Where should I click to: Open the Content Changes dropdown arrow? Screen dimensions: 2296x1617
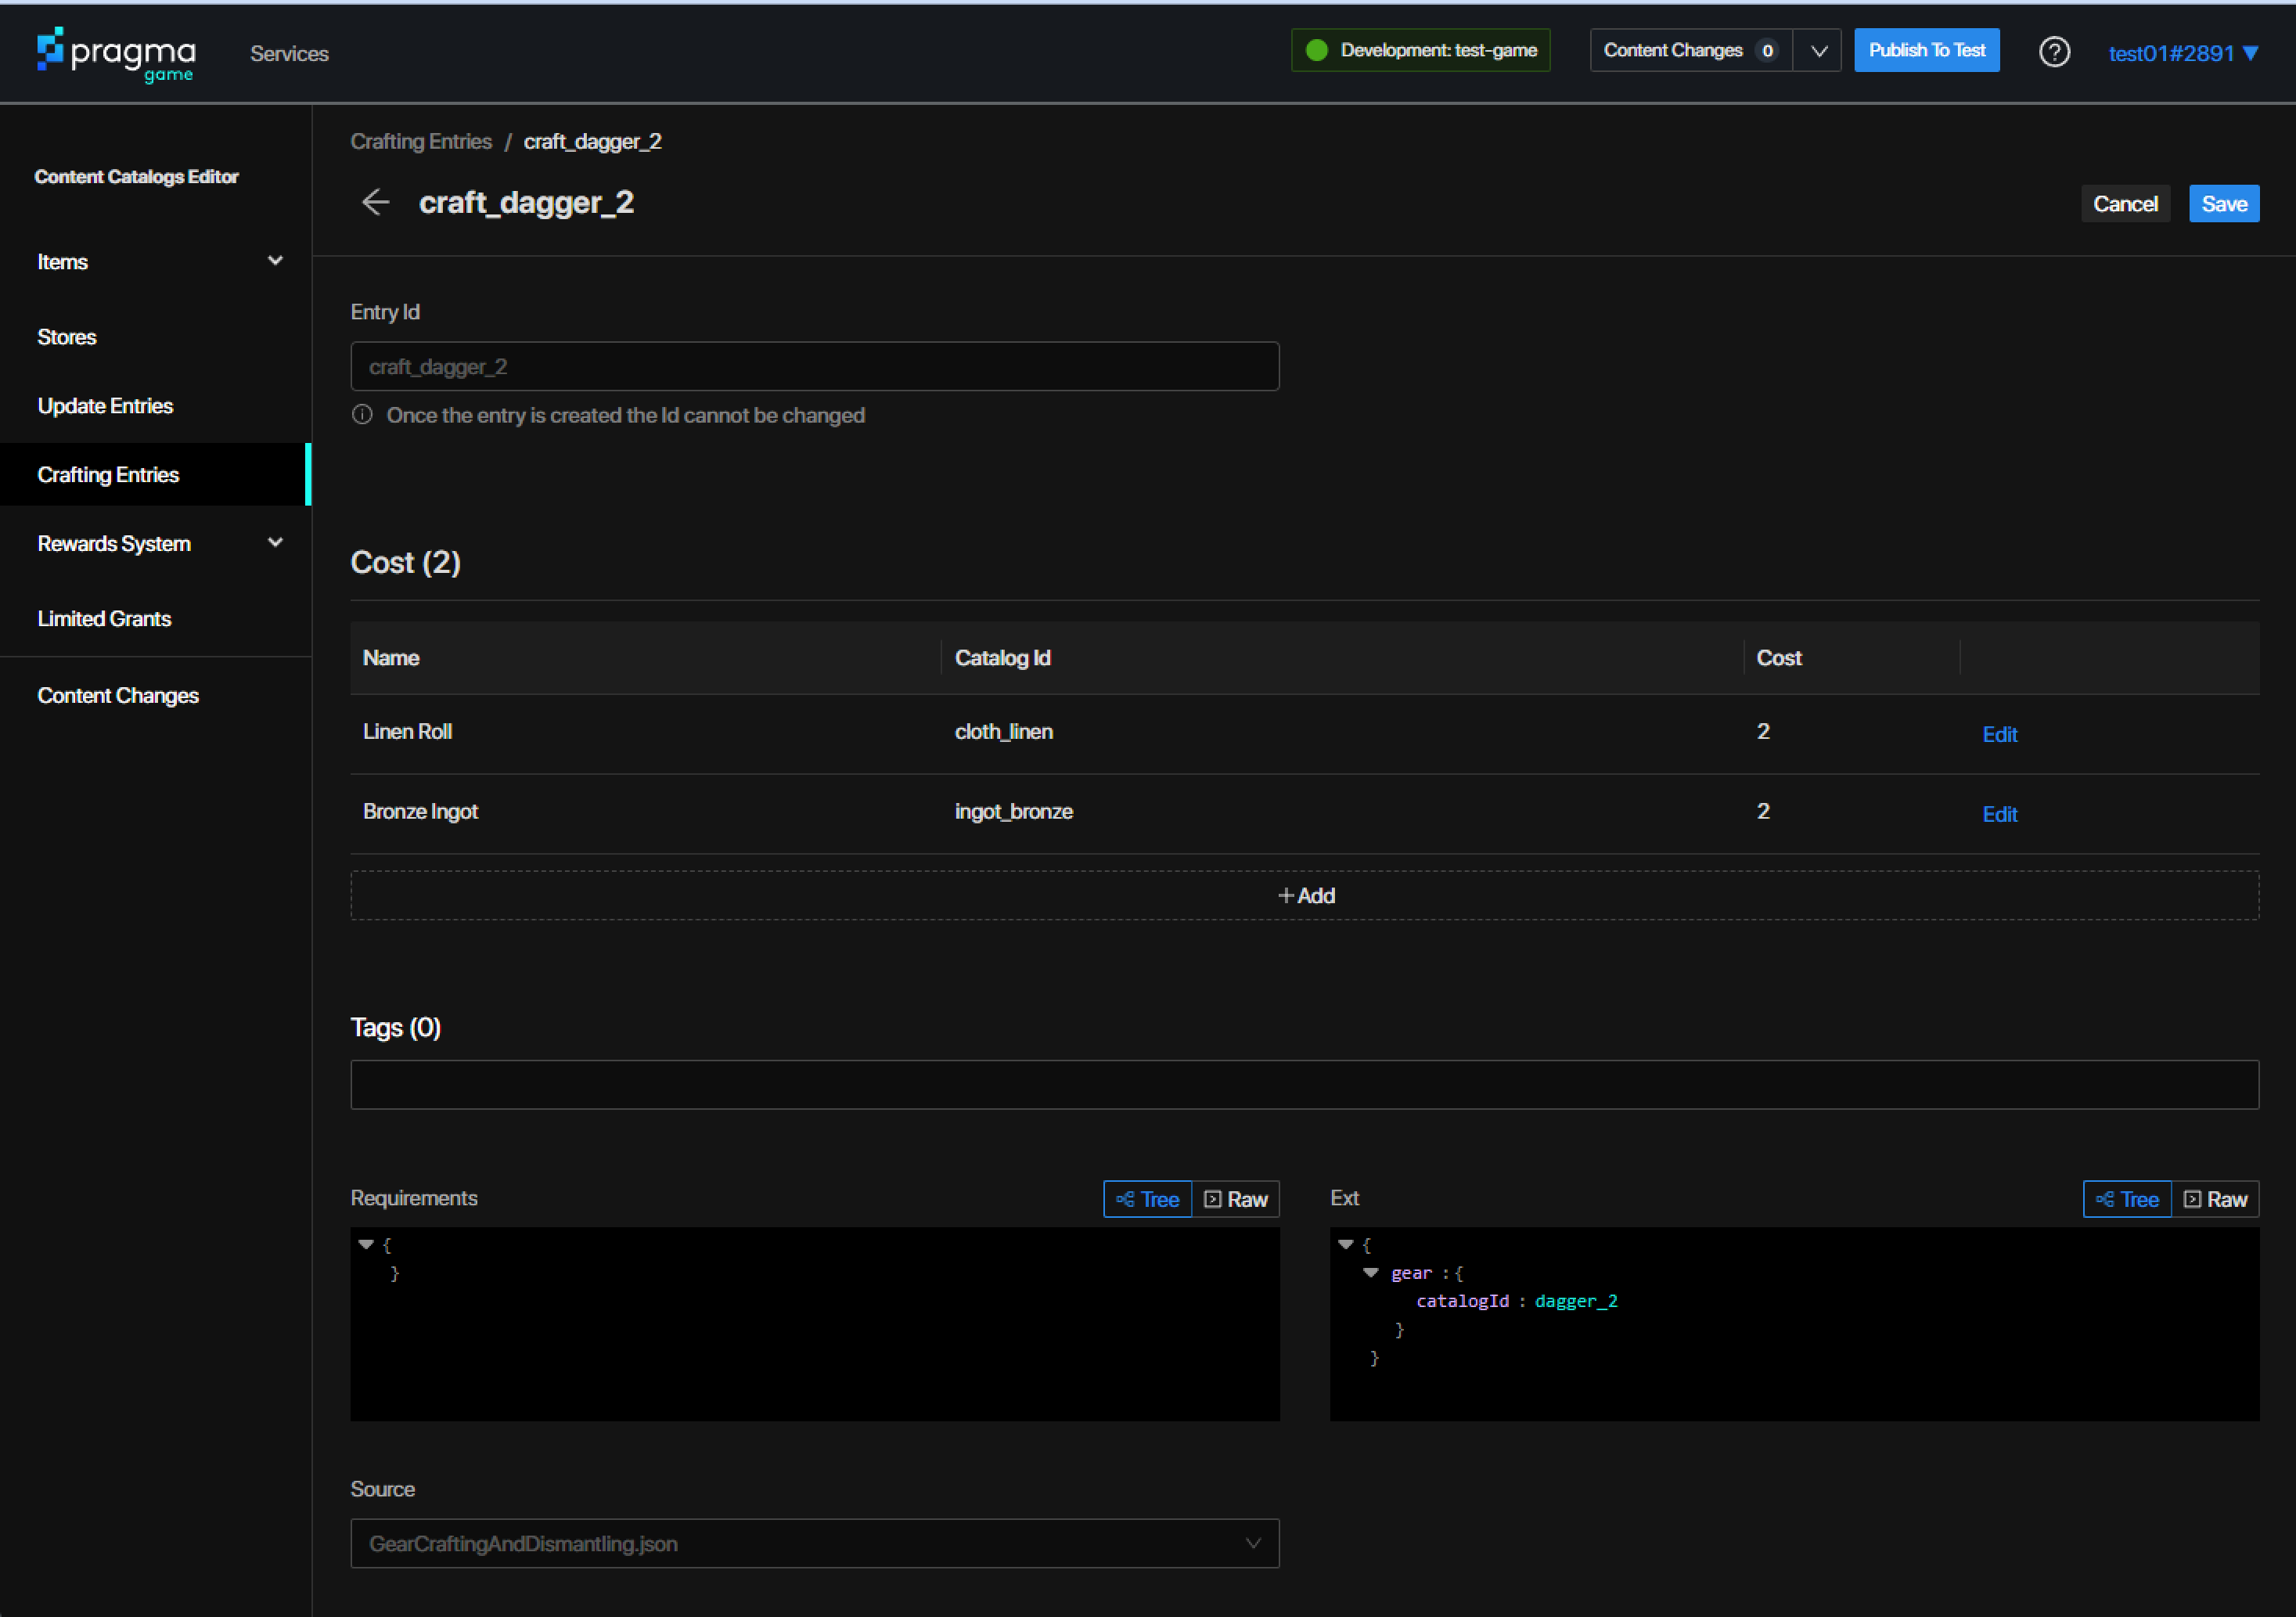click(1818, 51)
